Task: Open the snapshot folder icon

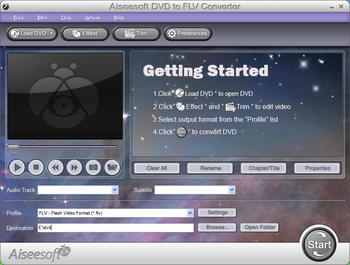Action: tap(112, 168)
